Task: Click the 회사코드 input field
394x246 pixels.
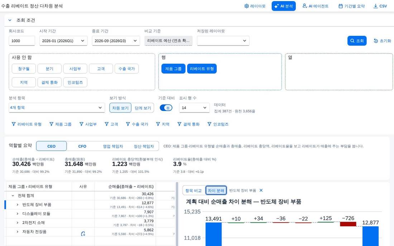Action: [21, 41]
